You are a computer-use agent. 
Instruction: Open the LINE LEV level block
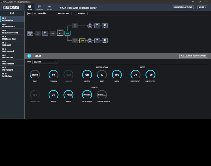[x=90, y=41]
